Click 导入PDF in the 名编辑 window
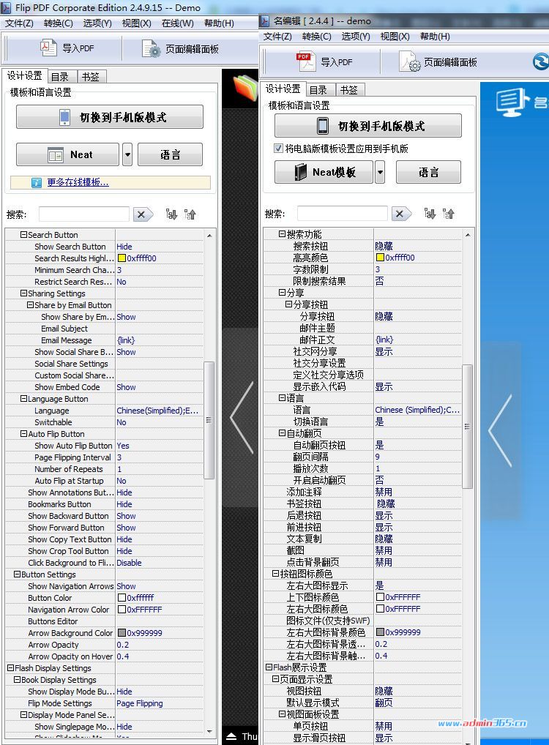Viewport: 549px width, 745px height. click(x=325, y=61)
